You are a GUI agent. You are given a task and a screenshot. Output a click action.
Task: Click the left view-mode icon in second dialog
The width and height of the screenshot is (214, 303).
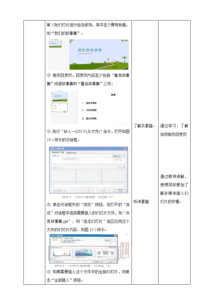pyautogui.click(x=111, y=246)
